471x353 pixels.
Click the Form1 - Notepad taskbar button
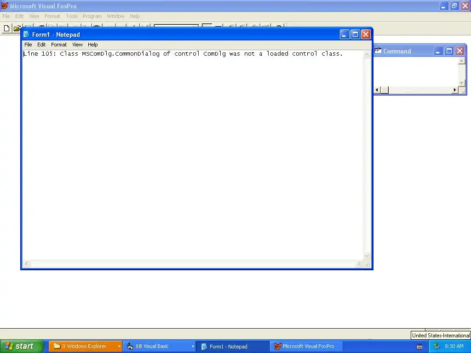tap(232, 347)
